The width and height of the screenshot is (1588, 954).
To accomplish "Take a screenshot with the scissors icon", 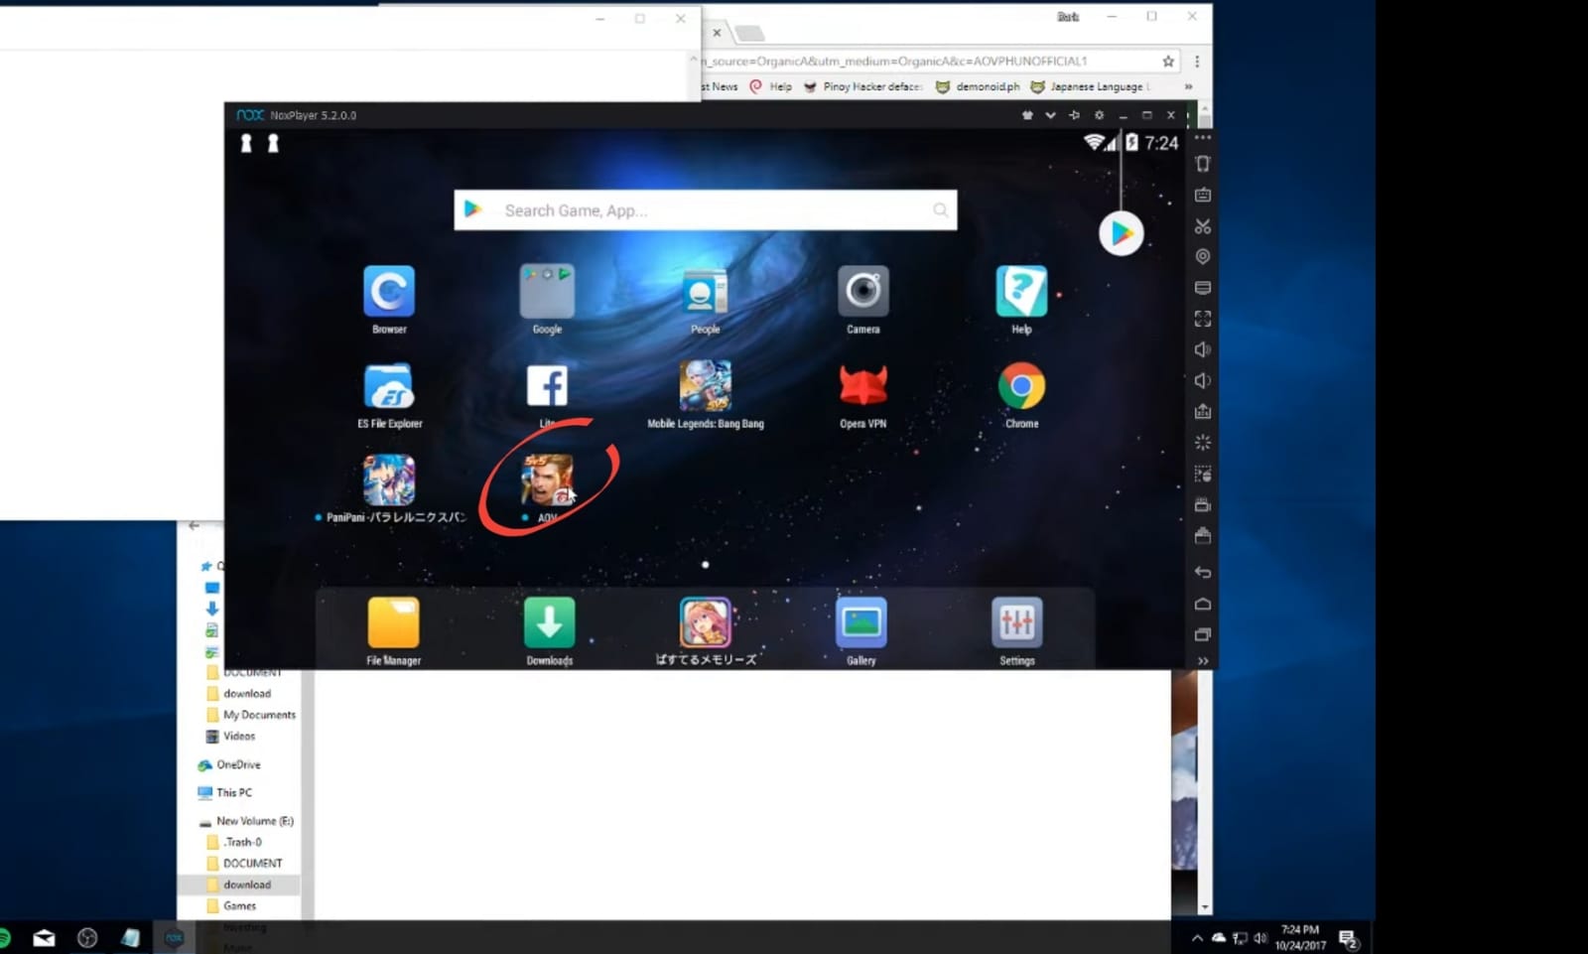I will 1203,226.
